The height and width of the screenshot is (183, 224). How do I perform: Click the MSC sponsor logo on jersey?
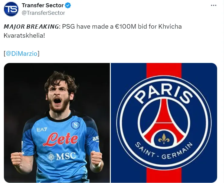(62, 156)
